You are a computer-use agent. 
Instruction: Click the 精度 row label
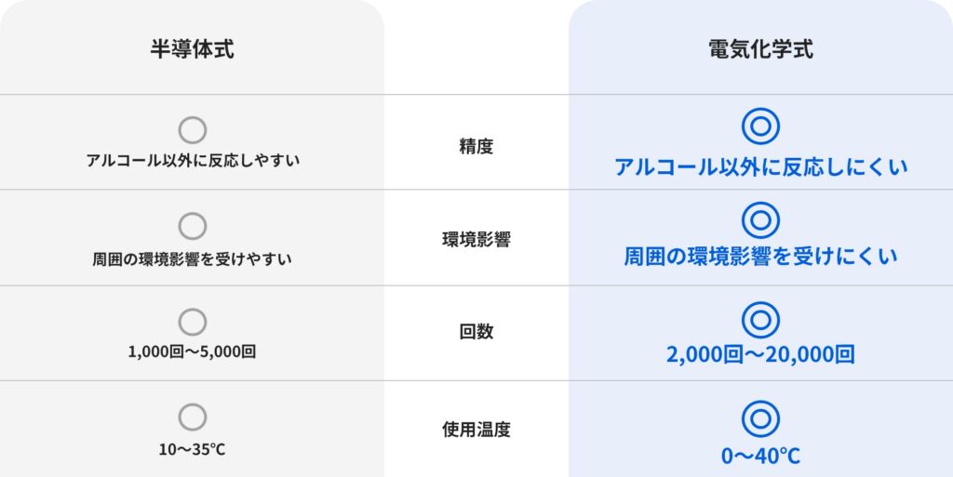tap(476, 146)
